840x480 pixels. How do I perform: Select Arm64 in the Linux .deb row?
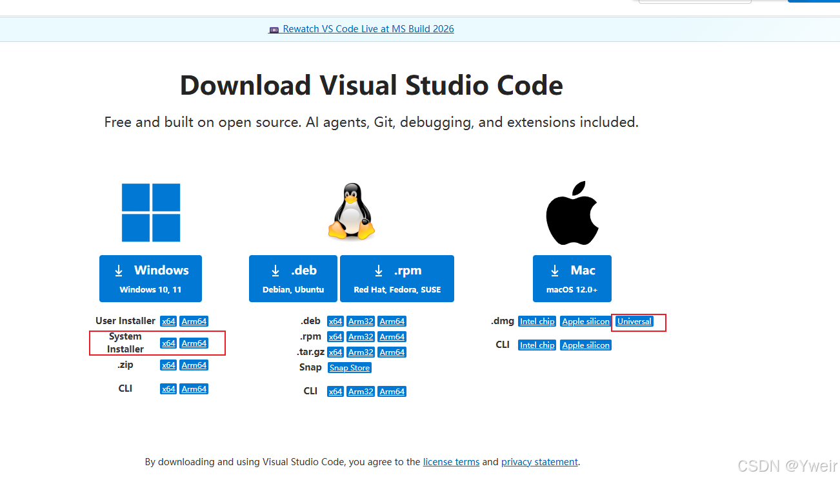tap(392, 322)
